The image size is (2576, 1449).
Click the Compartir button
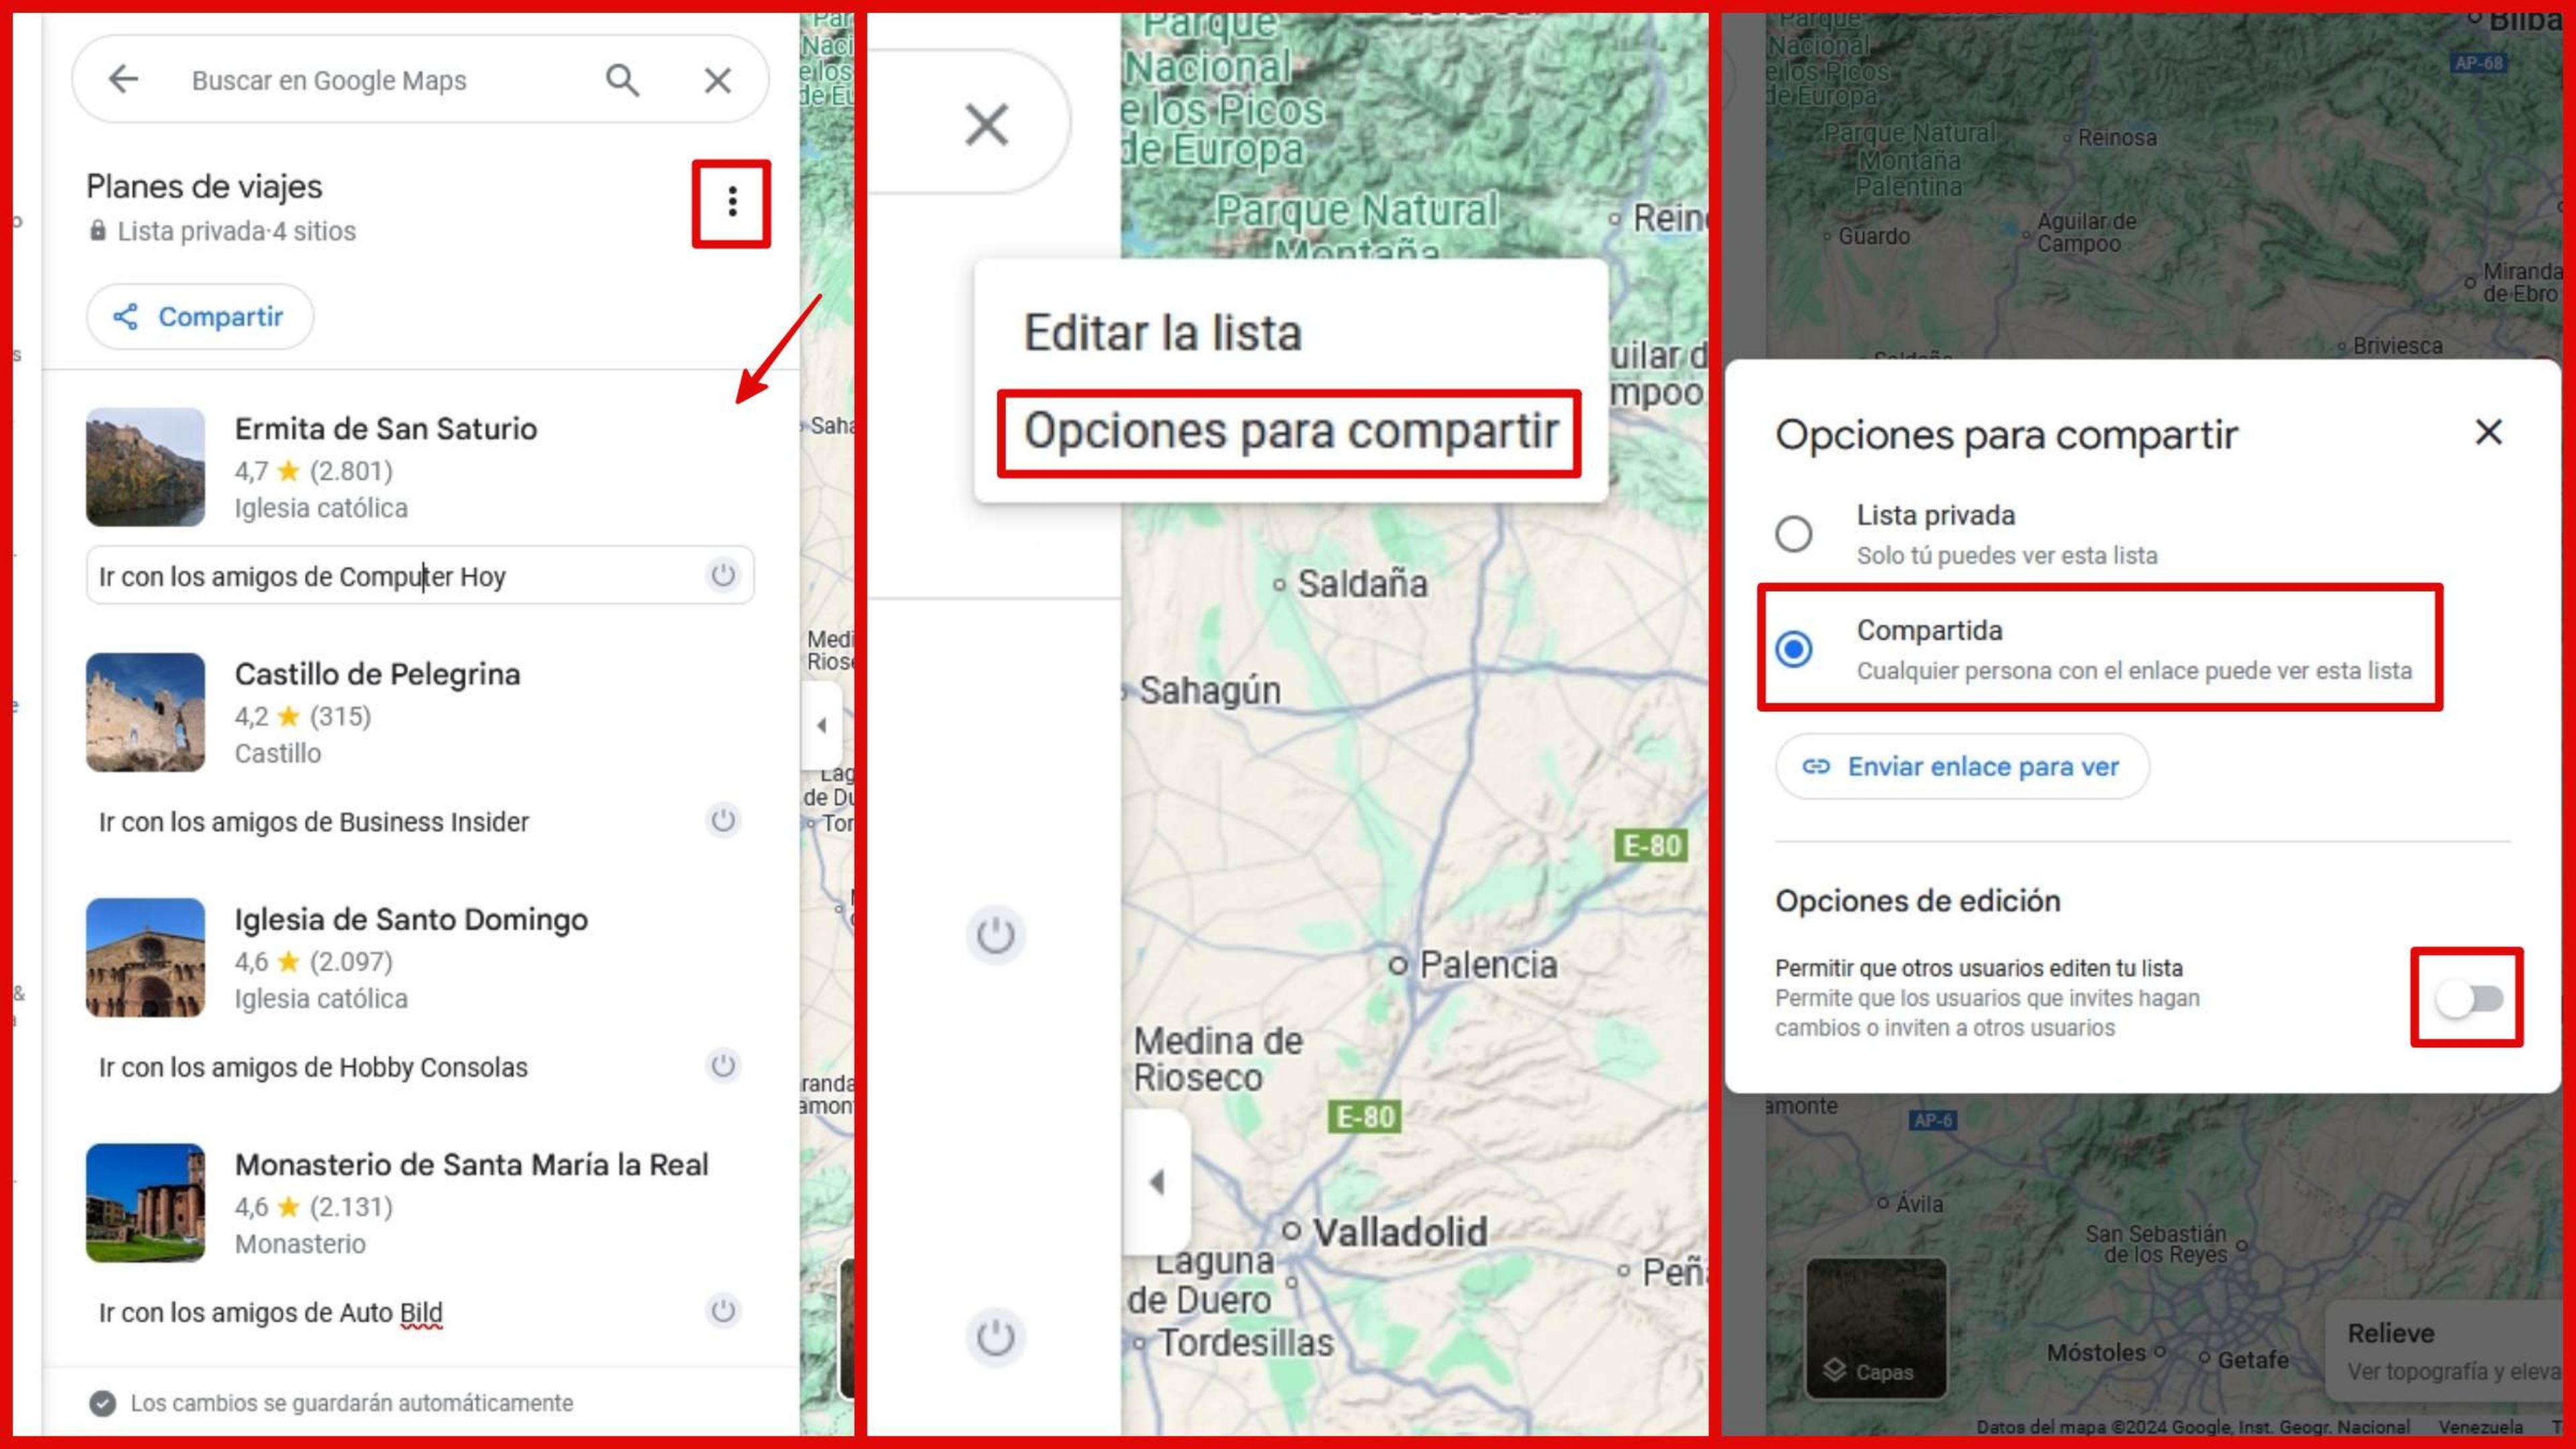tap(200, 317)
